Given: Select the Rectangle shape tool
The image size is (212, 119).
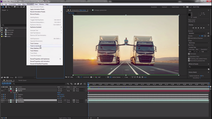Looking at the screenshot, I should [x=21, y=7].
